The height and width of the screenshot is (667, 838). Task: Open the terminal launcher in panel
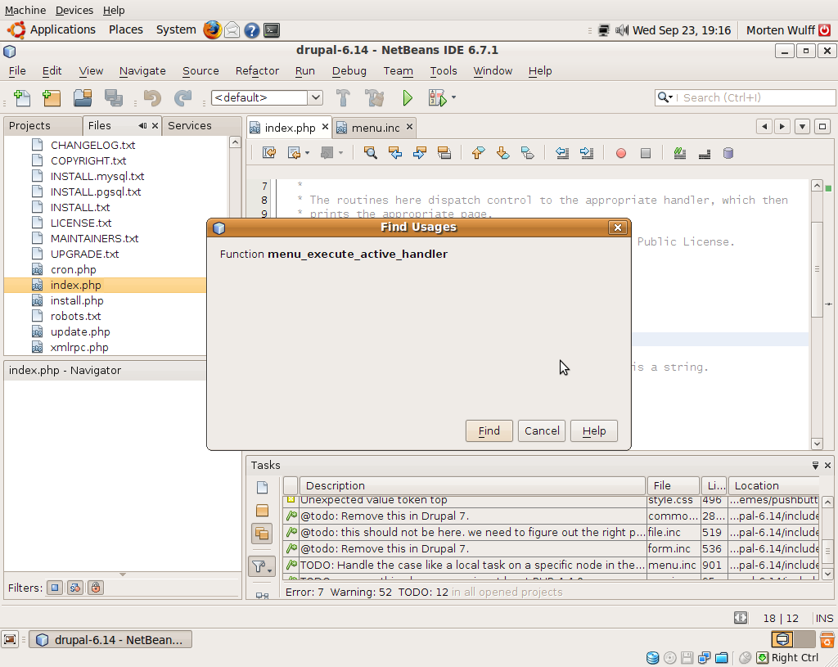coord(272,30)
